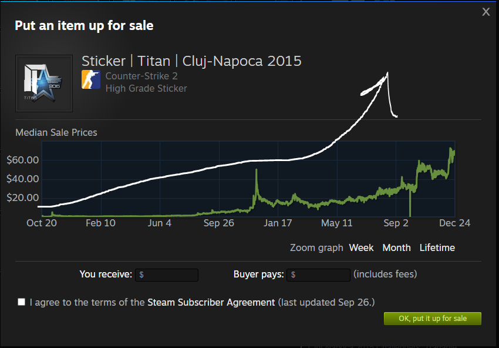Click into the "Buyer pays" price field
This screenshot has width=499, height=348.
point(319,275)
